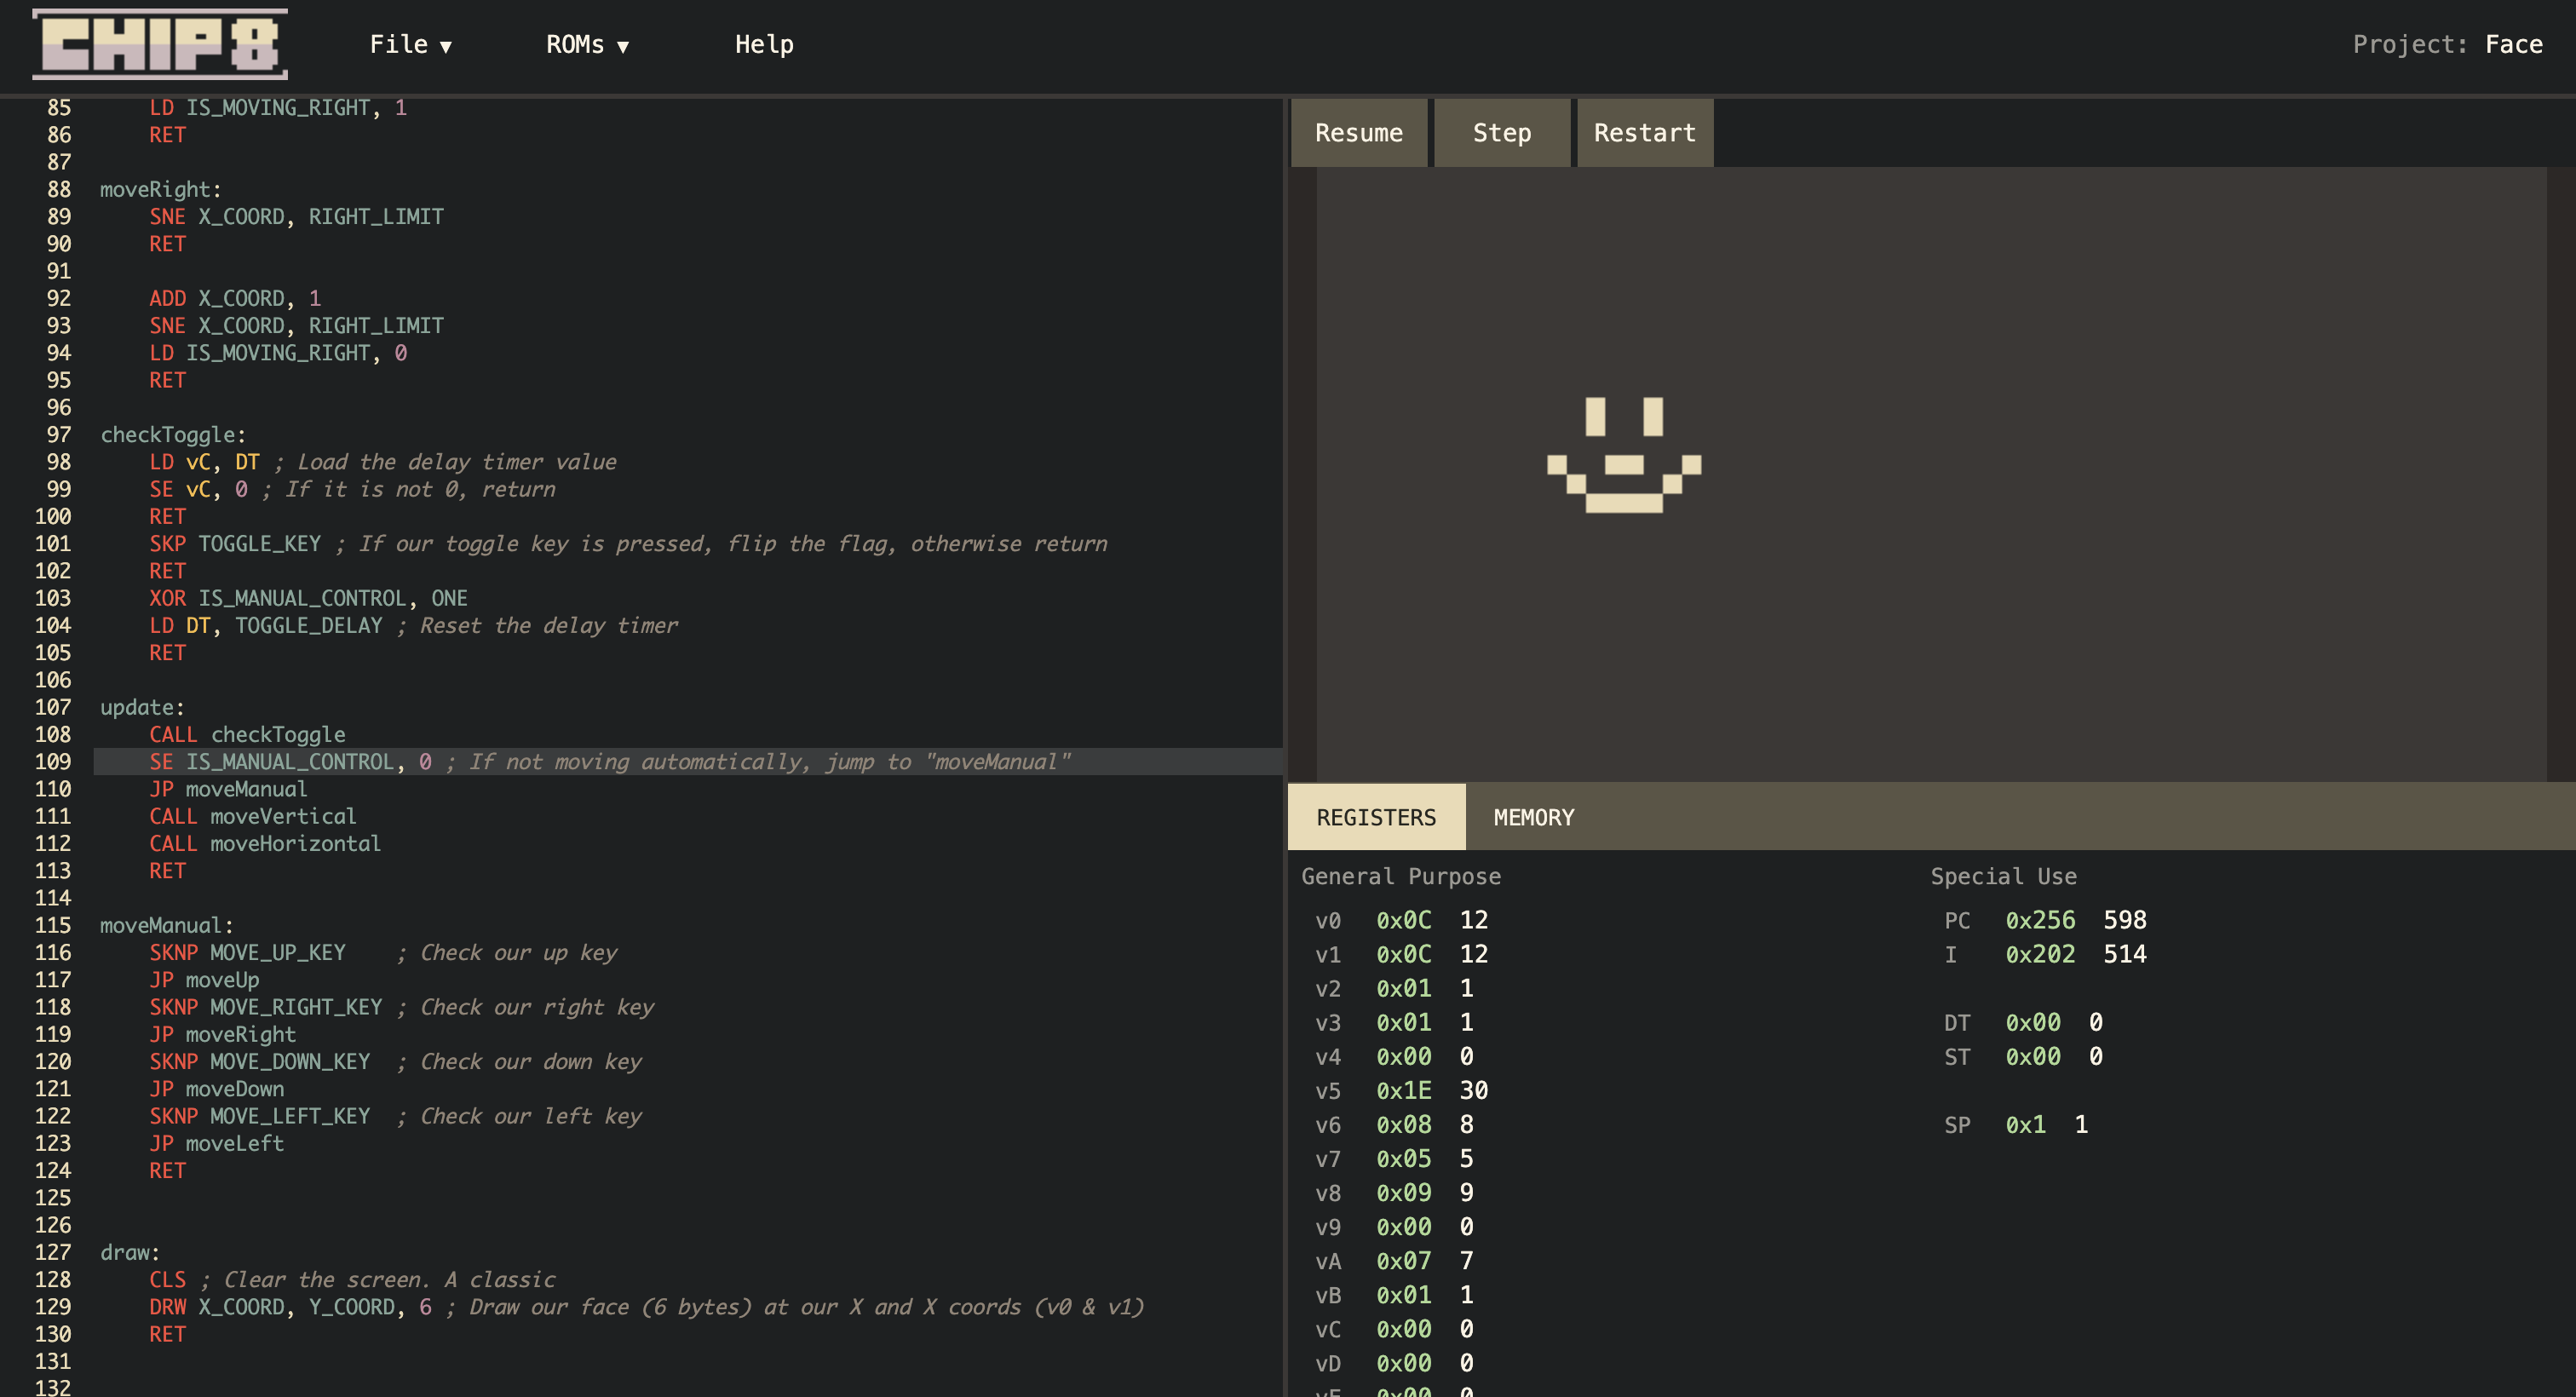
Task: Open the File dropdown menu
Action: point(410,45)
